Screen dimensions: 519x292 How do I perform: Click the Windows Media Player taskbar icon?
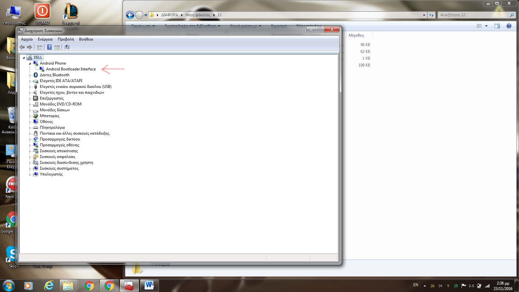[x=29, y=286]
